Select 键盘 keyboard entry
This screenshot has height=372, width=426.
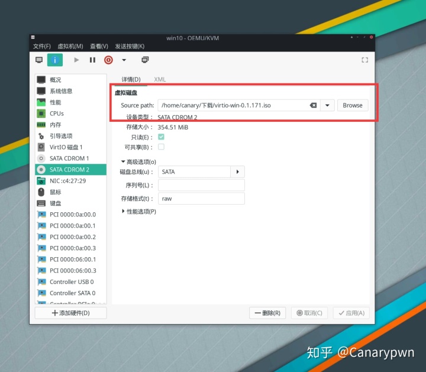pos(70,203)
